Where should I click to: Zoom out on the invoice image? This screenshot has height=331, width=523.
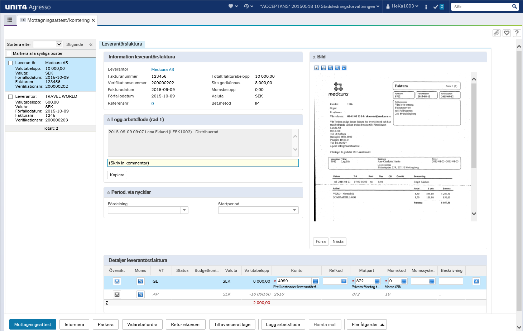click(x=337, y=68)
